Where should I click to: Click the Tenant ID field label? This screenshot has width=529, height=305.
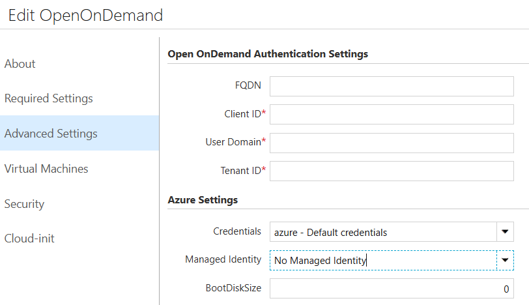[240, 171]
